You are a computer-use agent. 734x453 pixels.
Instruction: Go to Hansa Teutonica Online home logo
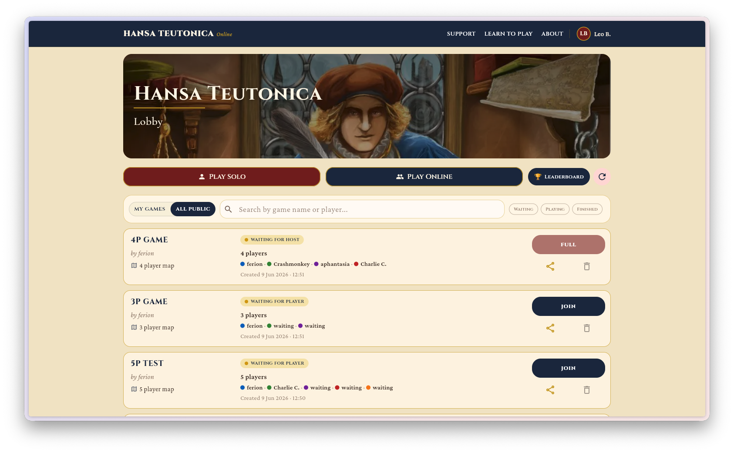click(178, 34)
